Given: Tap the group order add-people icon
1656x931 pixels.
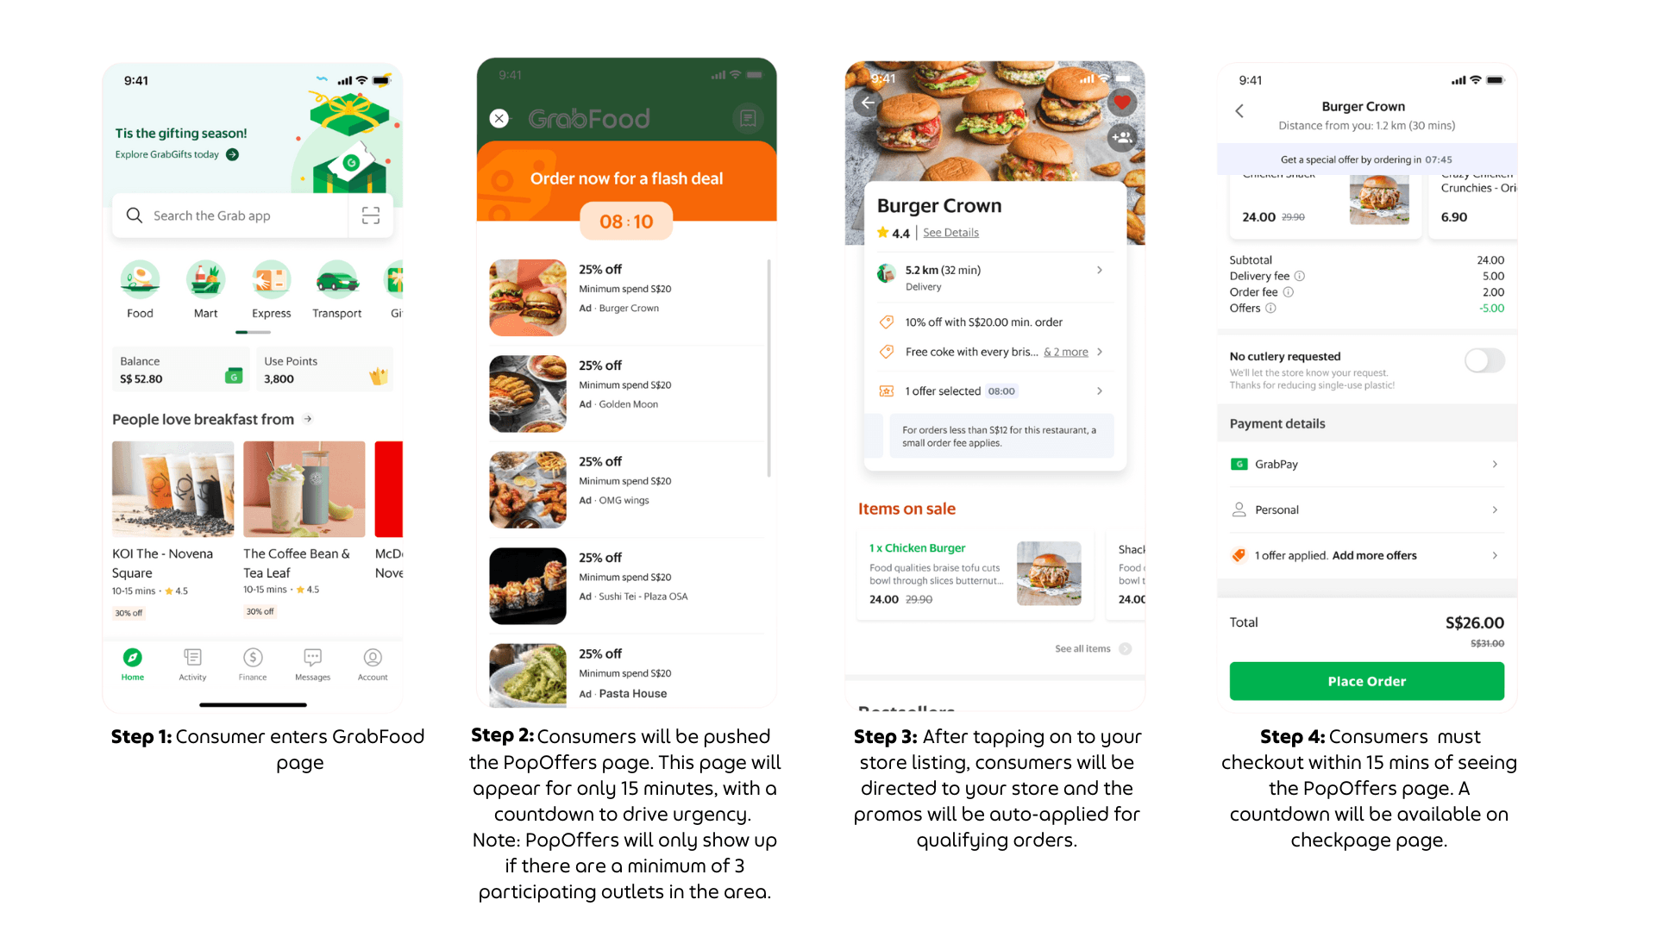Looking at the screenshot, I should 1121,137.
